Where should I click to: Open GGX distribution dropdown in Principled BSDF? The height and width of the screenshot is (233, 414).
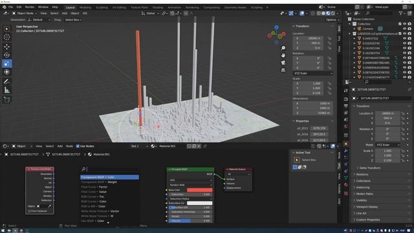190,180
